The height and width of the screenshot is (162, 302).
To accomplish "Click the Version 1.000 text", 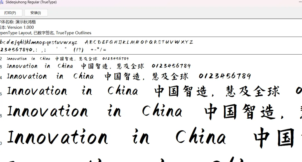I will tap(20, 27).
